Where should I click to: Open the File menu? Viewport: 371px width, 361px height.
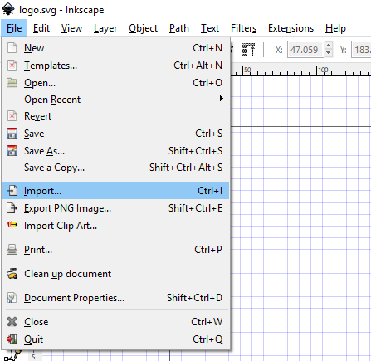point(14,28)
